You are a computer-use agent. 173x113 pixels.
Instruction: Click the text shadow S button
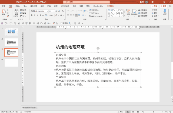pyautogui.click(x=40, y=15)
